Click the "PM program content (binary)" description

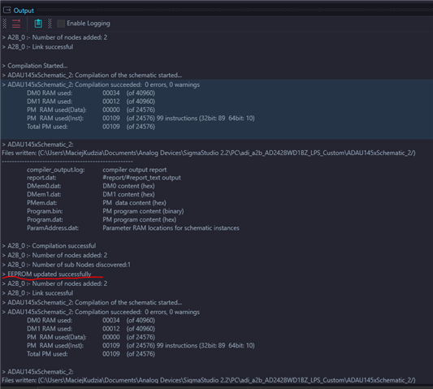tap(143, 211)
